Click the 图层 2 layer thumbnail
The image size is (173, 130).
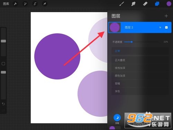(x=115, y=27)
